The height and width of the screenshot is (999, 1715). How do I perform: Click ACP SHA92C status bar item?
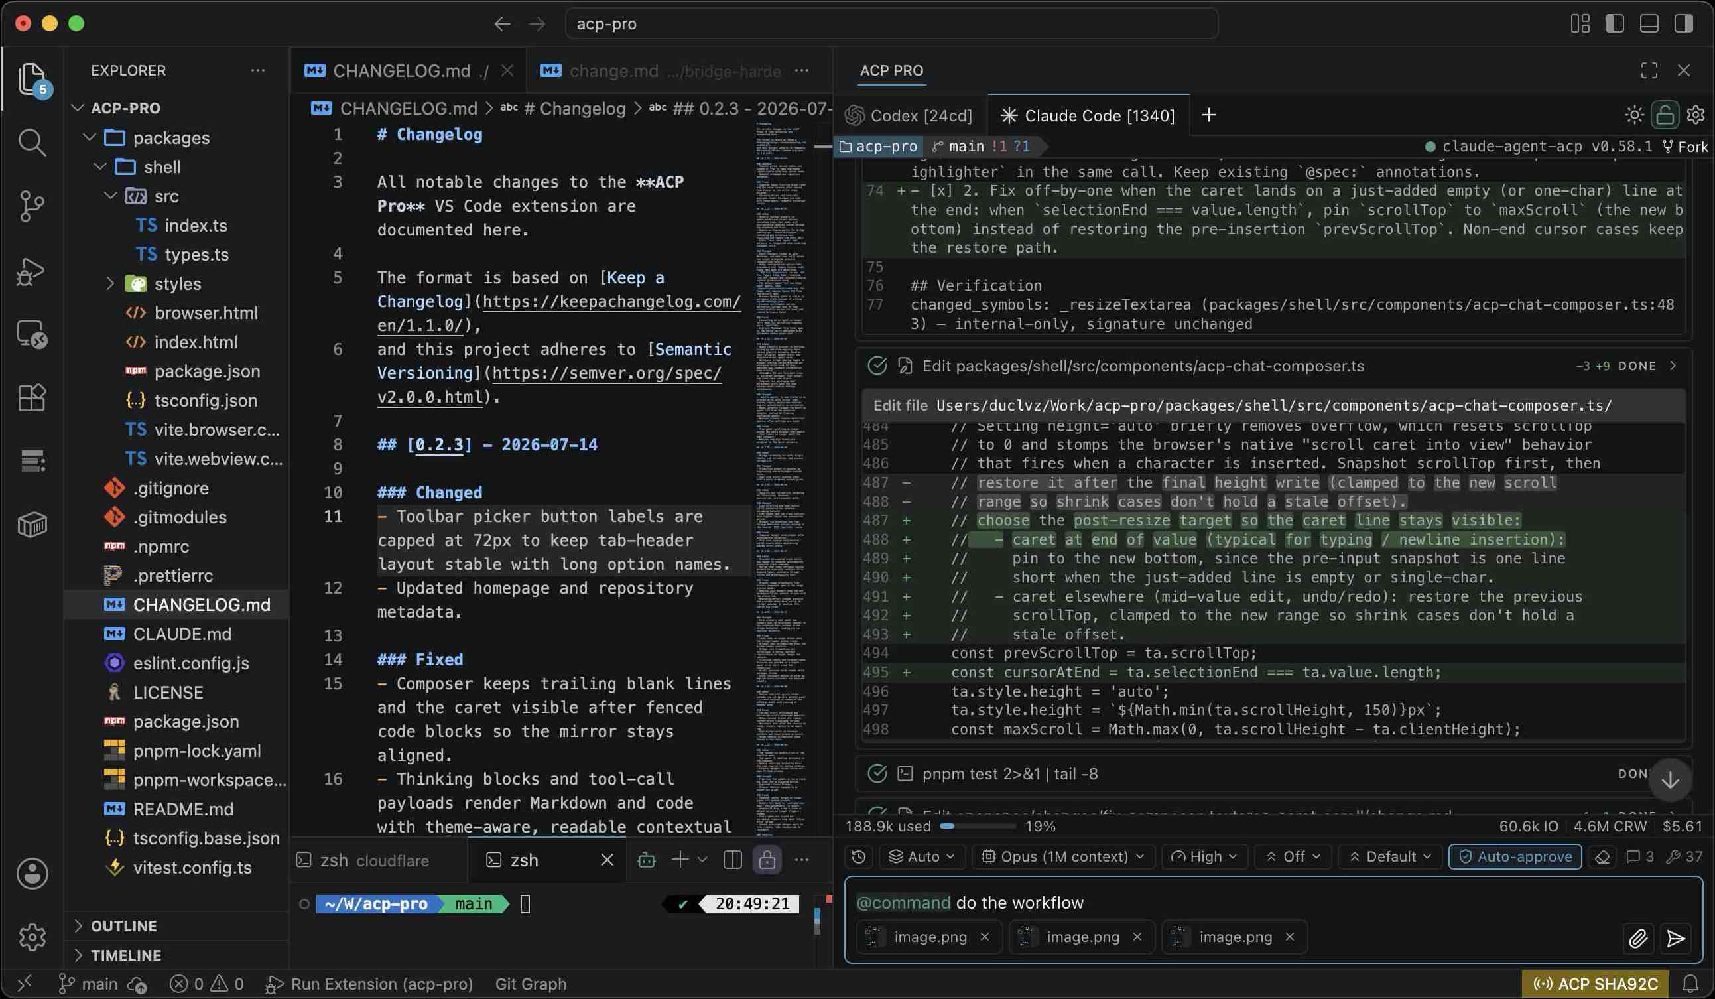(x=1594, y=984)
